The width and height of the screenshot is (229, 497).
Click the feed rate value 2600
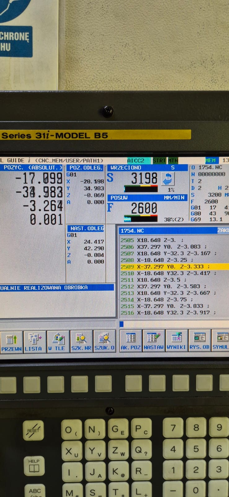click(144, 208)
